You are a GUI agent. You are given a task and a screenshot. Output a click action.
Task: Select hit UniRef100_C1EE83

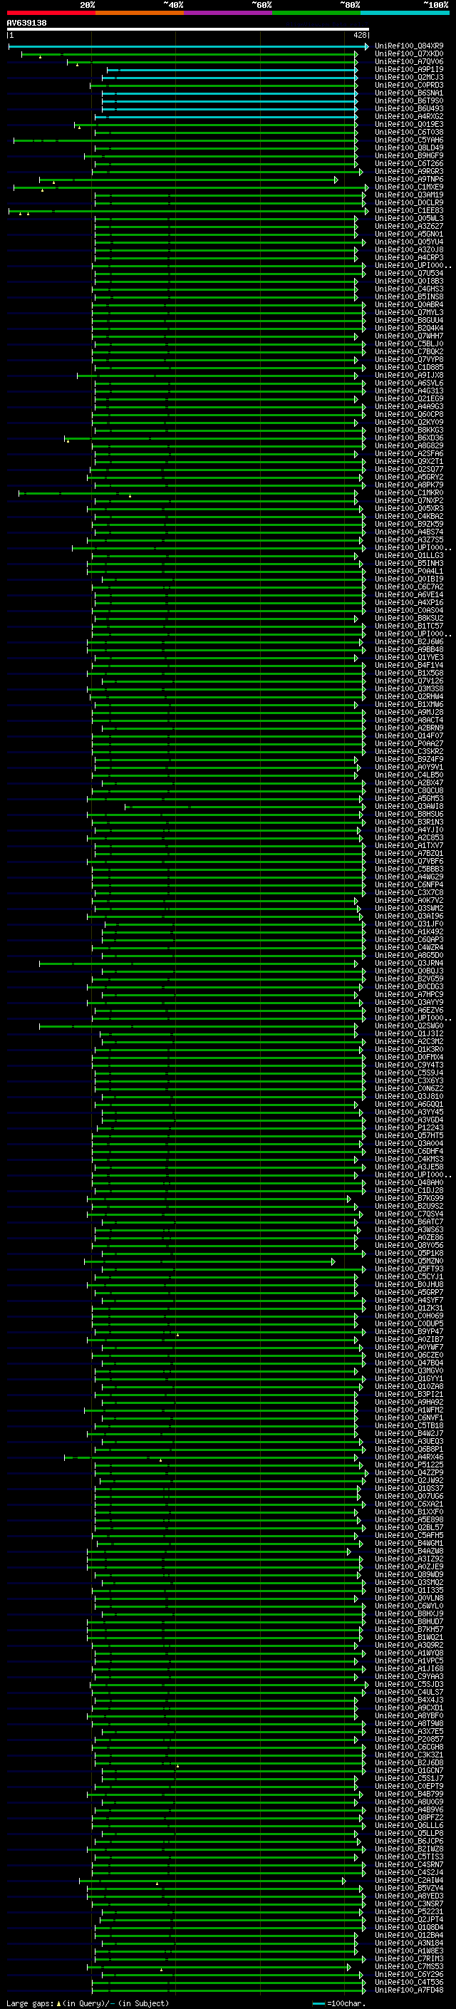click(408, 212)
